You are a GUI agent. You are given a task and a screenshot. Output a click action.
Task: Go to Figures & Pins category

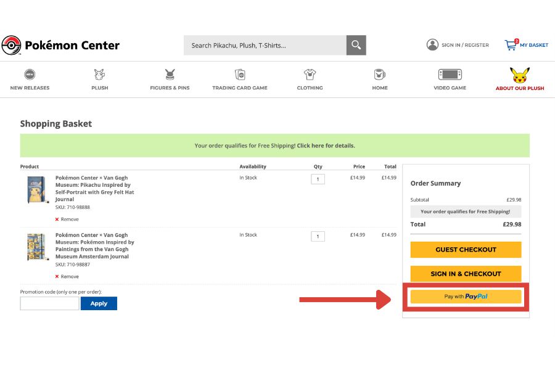pos(170,75)
